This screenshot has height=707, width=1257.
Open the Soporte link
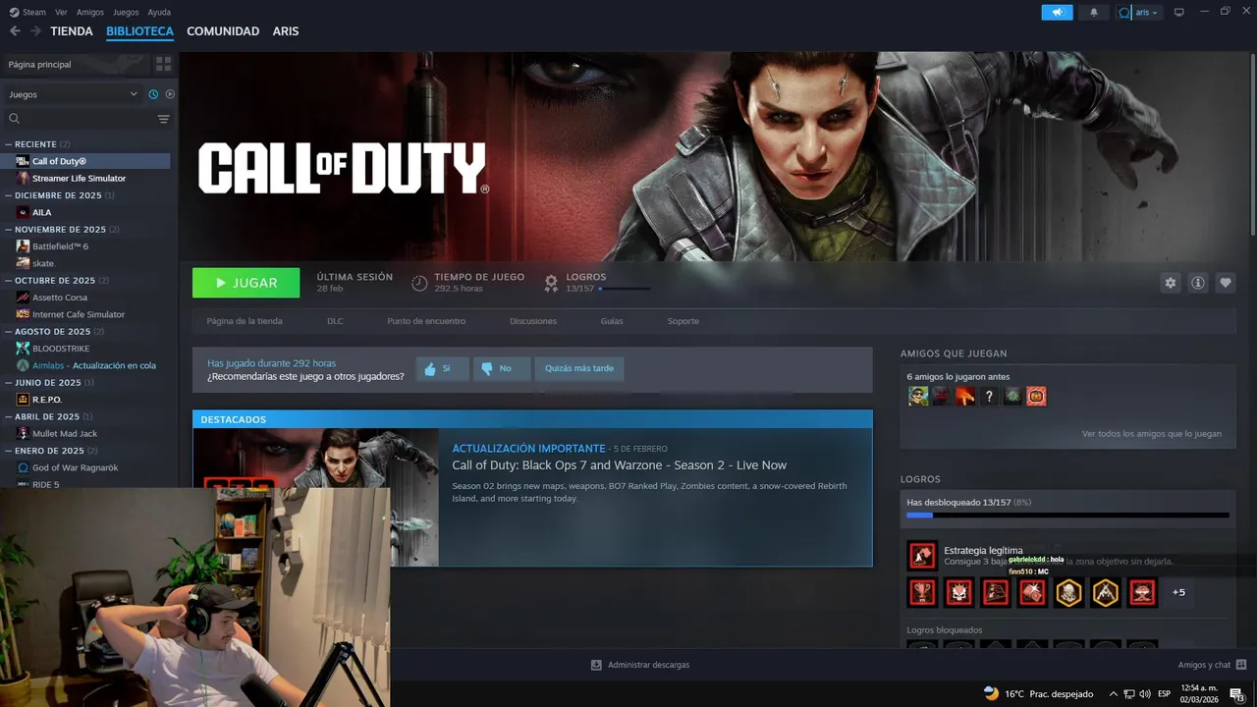(x=683, y=321)
